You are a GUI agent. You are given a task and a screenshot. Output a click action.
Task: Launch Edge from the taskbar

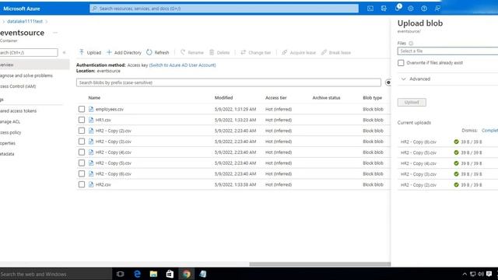pos(137,274)
